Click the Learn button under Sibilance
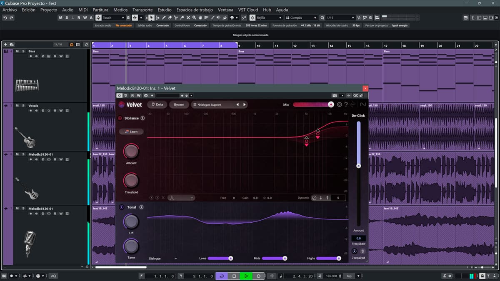 tap(131, 132)
